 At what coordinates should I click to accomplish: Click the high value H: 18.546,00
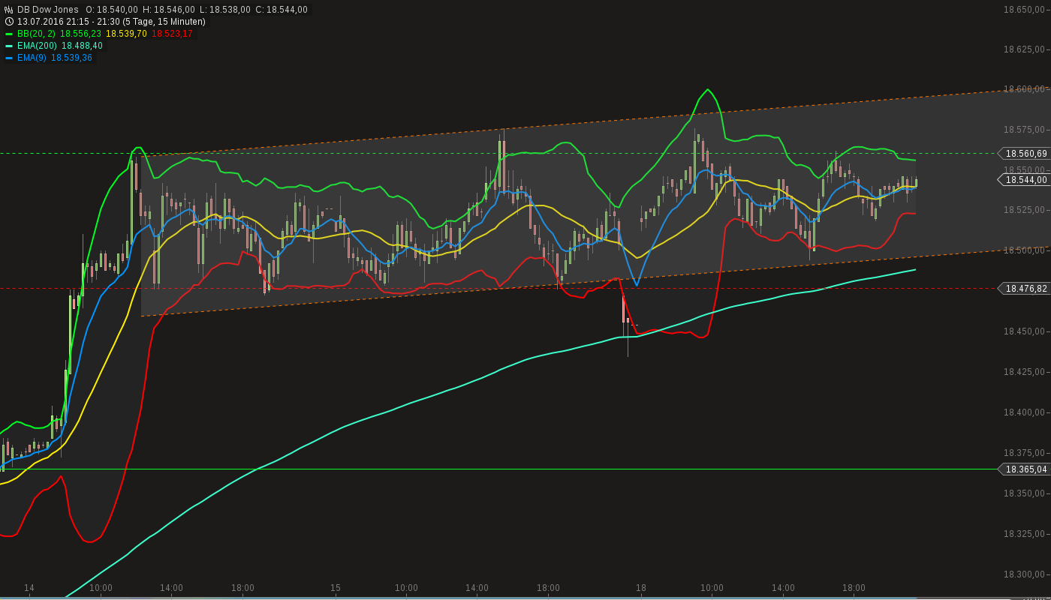point(169,10)
